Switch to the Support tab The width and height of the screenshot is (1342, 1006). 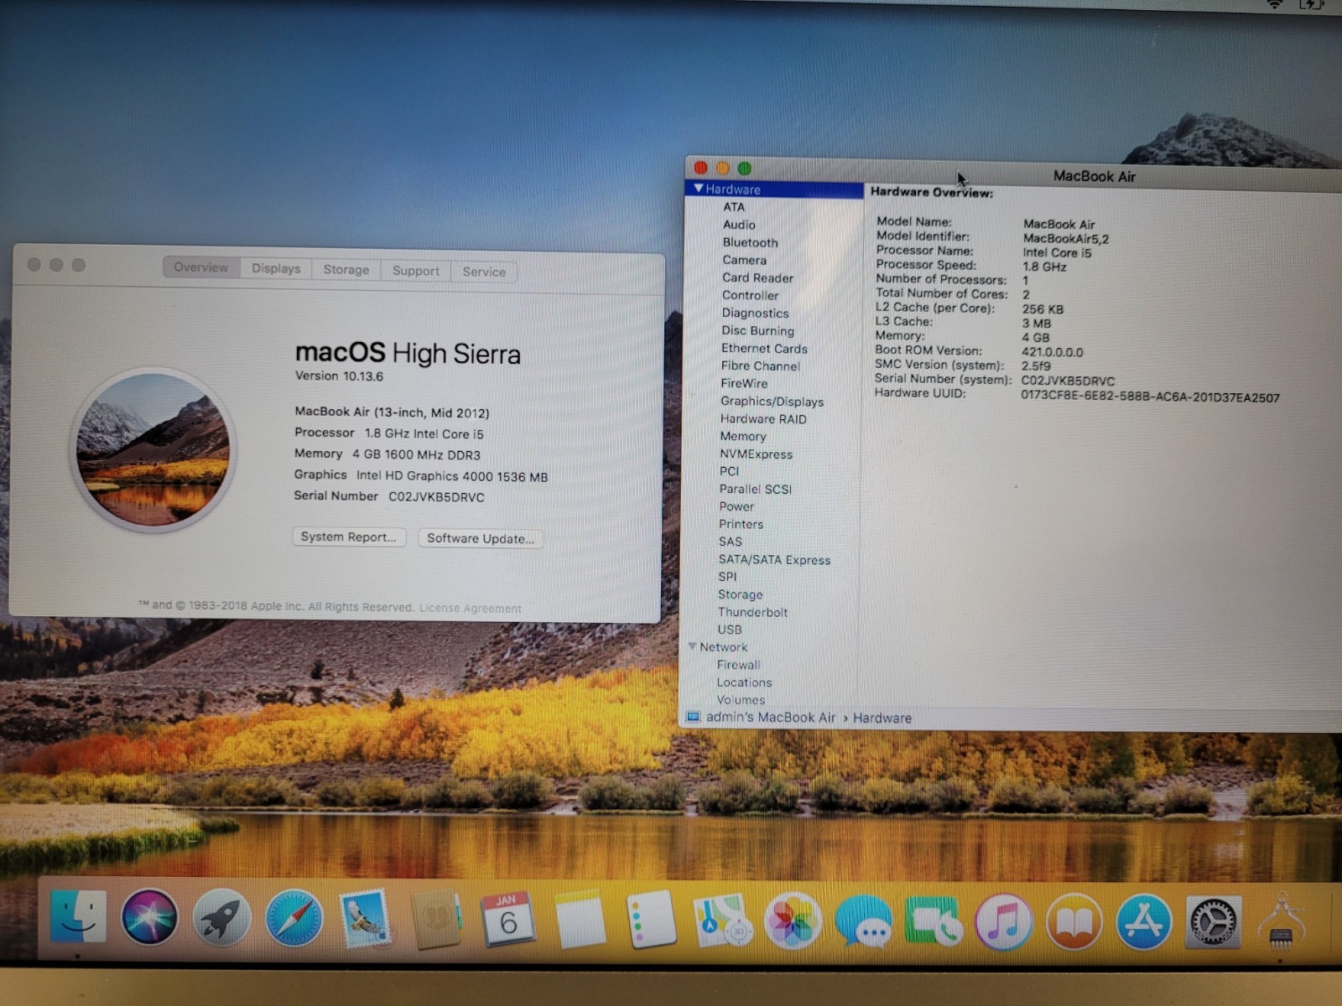pyautogui.click(x=416, y=271)
